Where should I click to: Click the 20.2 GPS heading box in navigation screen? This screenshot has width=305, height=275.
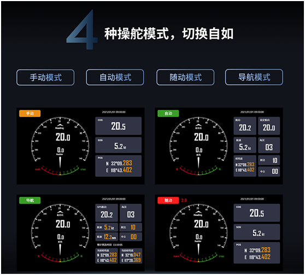[x=107, y=213]
